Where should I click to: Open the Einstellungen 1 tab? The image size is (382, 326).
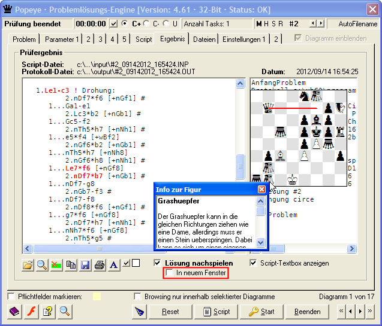coord(243,39)
